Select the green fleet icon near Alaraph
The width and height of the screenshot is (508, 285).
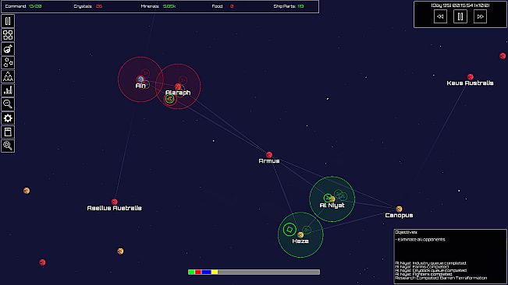(x=170, y=99)
